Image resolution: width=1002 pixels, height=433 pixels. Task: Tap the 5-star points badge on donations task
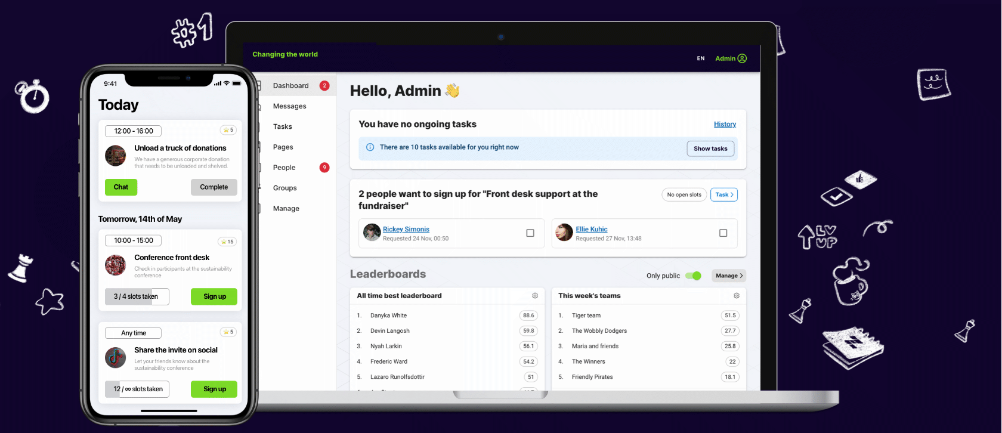[x=228, y=130]
